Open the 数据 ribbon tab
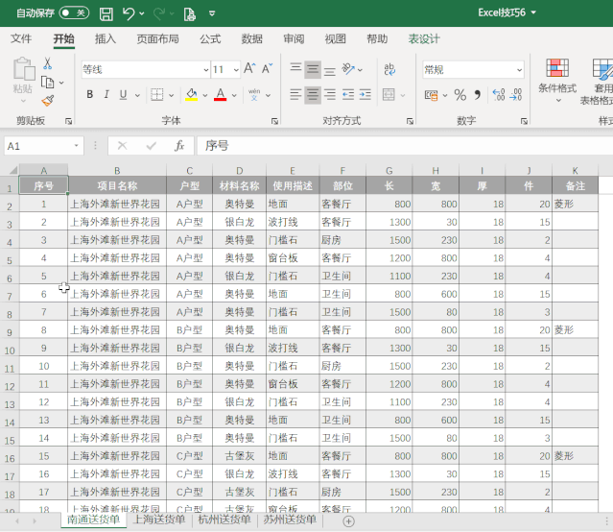The width and height of the screenshot is (613, 532). 252,39
